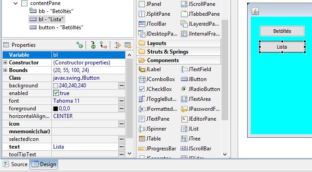Viewport: 312px width, 172px height.
Task: Expand the Layouts palette category
Action: [x=179, y=43]
